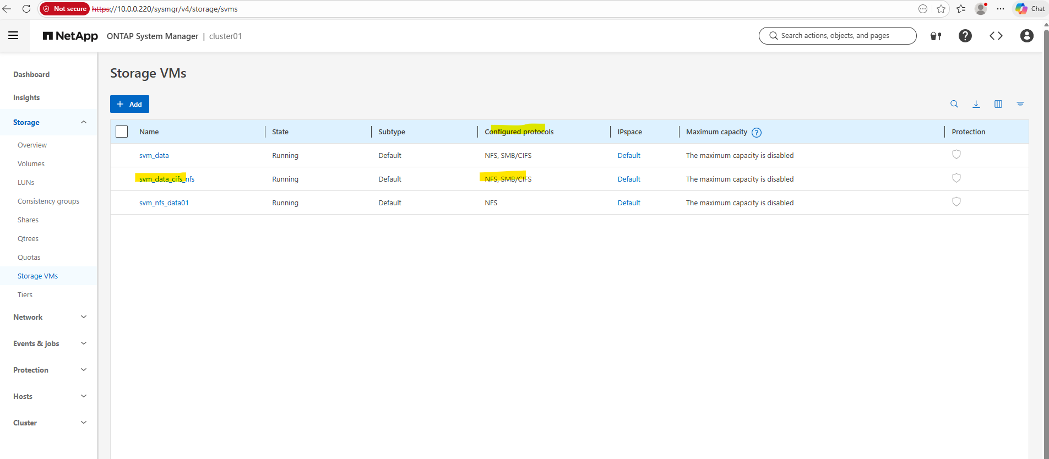Open the API code brackets icon
This screenshot has width=1049, height=459.
point(996,36)
